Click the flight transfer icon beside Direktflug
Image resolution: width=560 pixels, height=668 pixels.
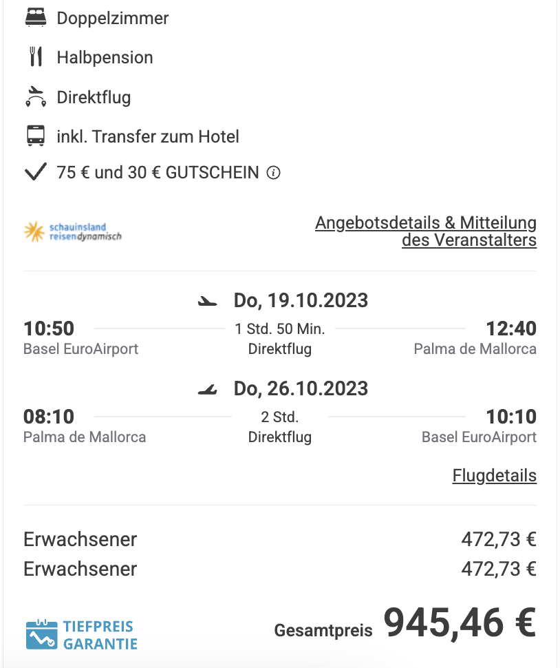coord(36,96)
